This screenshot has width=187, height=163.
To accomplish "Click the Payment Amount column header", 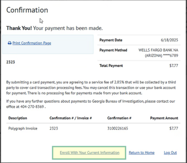I will point(164,118).
